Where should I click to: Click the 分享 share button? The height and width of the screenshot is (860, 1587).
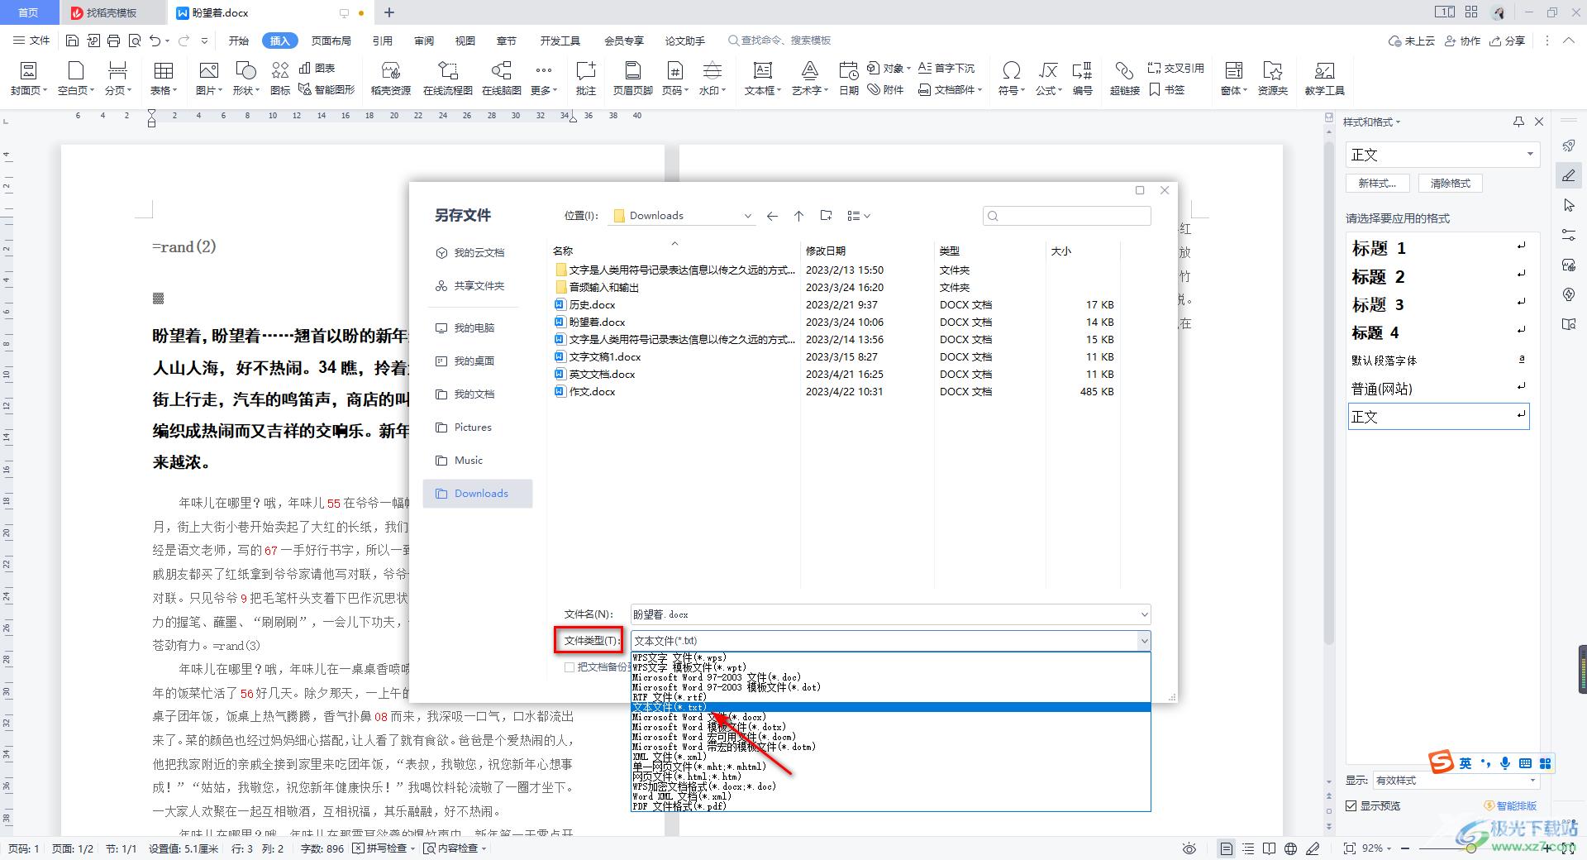pyautogui.click(x=1507, y=41)
